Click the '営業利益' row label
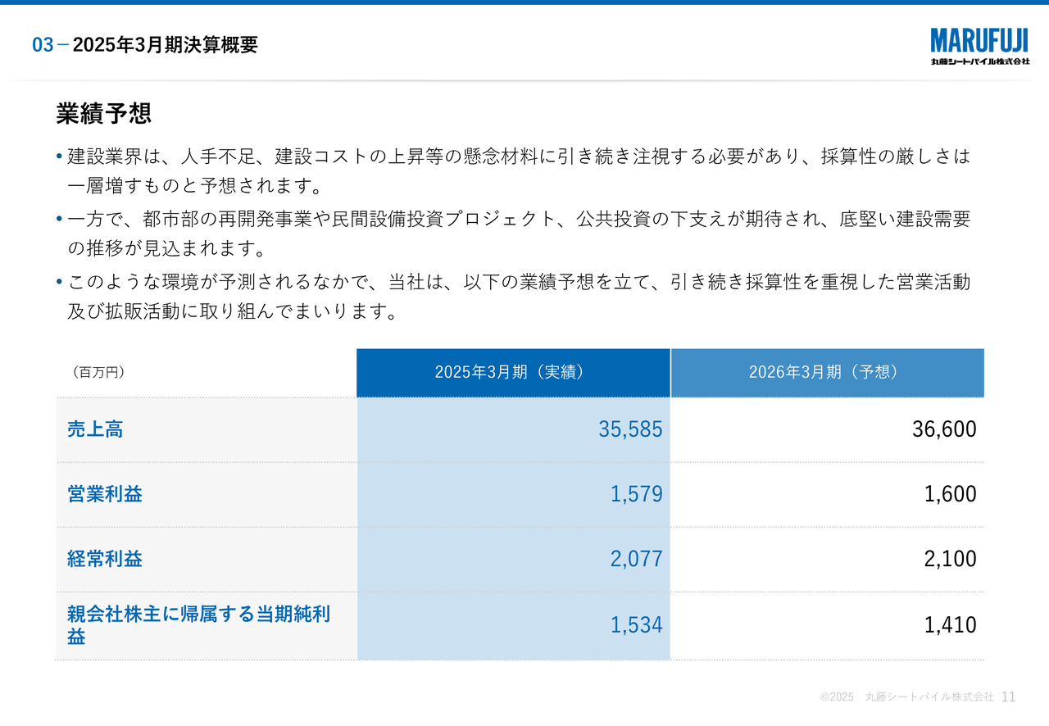Image resolution: width=1049 pixels, height=726 pixels. (105, 494)
